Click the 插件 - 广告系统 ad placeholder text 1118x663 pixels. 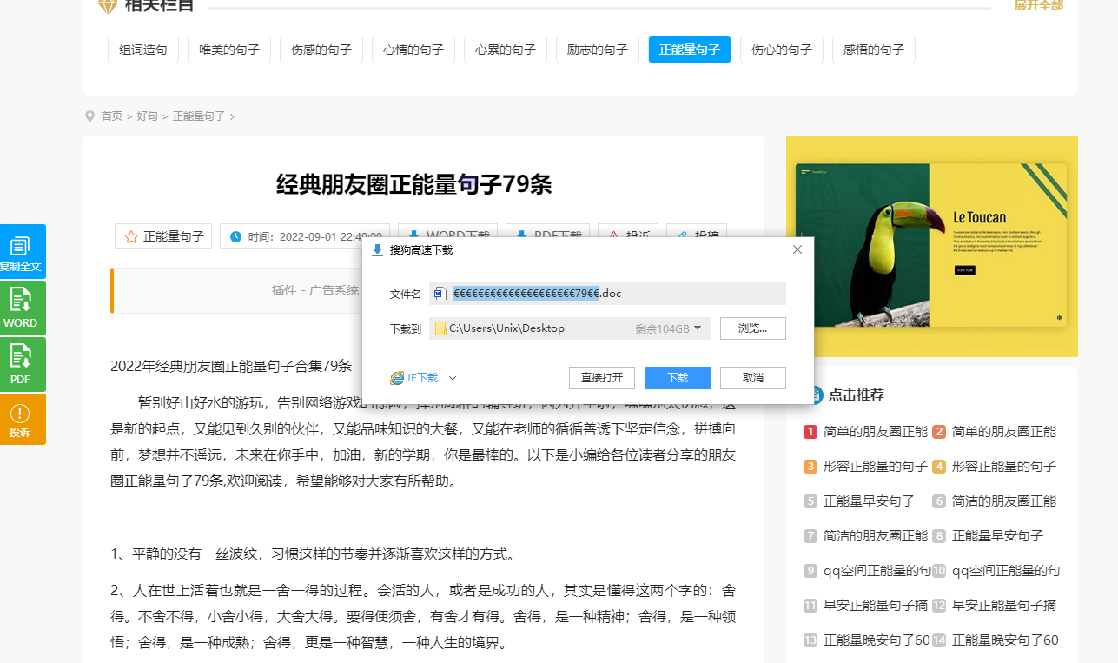click(315, 290)
